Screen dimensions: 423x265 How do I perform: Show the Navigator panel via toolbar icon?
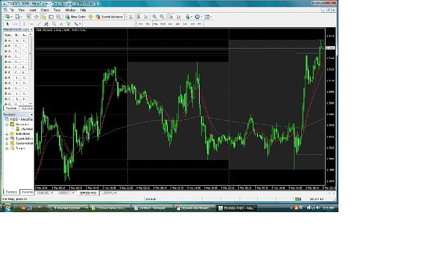tap(43, 17)
